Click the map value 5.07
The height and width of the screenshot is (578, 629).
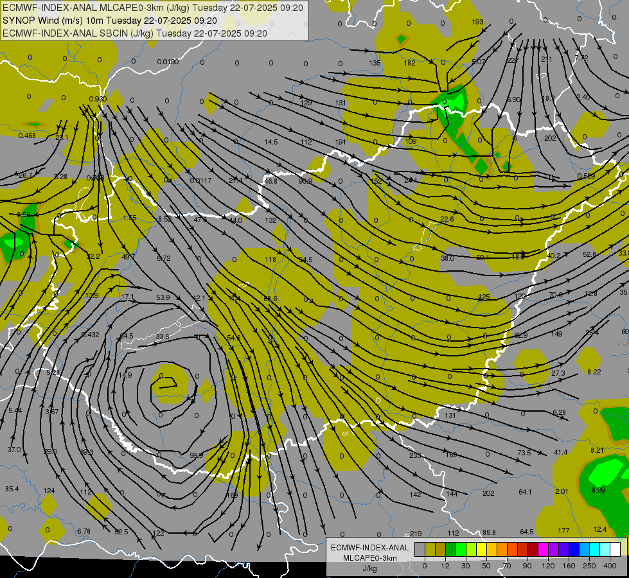479,62
